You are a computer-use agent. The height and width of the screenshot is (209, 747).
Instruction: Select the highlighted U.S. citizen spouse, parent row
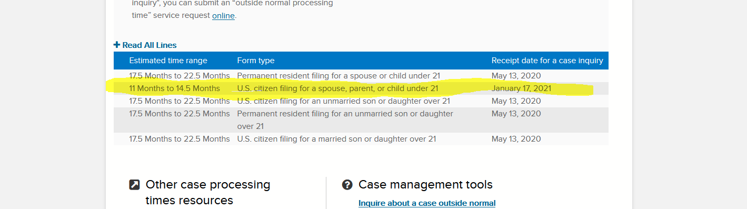tap(361, 88)
